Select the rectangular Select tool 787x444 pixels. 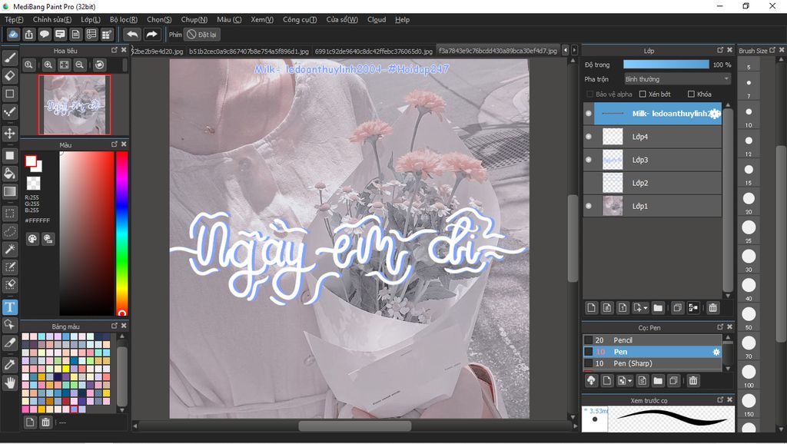pos(9,214)
